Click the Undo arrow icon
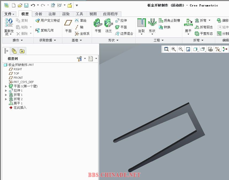Image resolution: width=229 pixels, height=180 pixels. 33,5
